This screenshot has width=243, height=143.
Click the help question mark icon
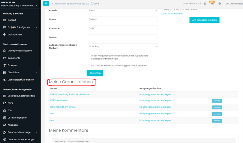pyautogui.click(x=219, y=4)
